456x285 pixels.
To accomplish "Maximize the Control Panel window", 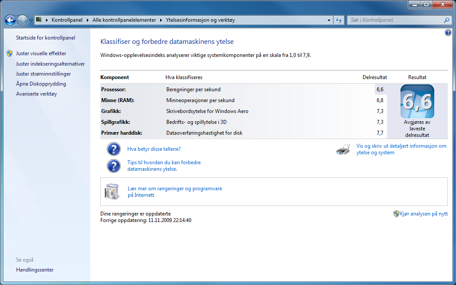I will 426,5.
